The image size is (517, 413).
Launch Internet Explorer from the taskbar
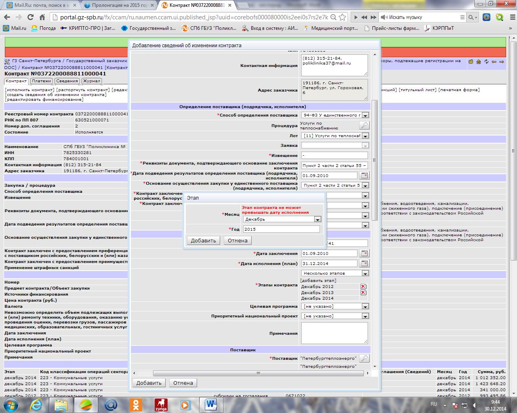pos(36,405)
